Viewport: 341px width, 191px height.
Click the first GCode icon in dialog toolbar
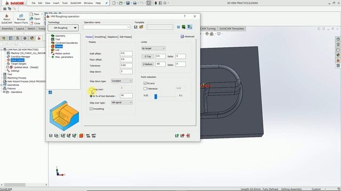coord(88,136)
